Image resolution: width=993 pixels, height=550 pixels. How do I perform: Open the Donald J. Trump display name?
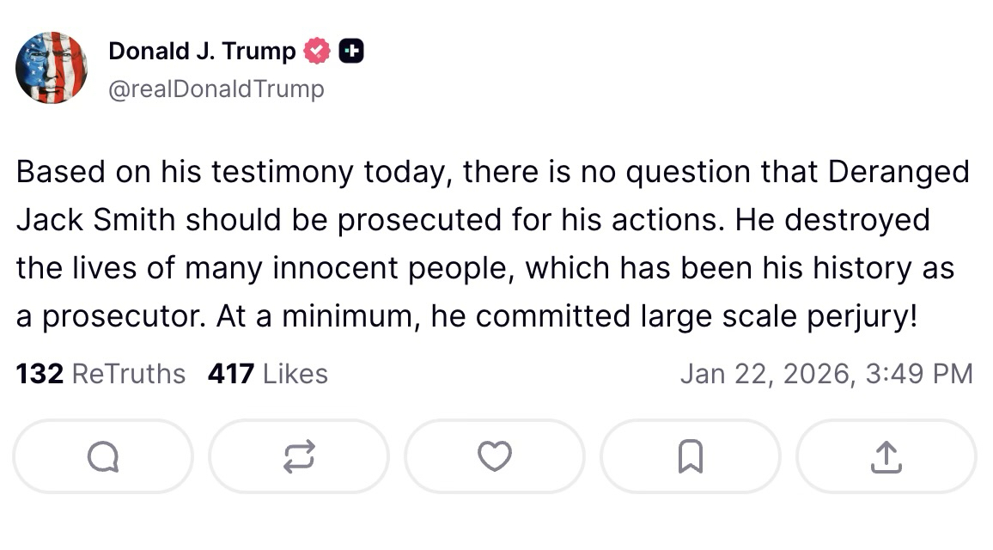point(202,52)
